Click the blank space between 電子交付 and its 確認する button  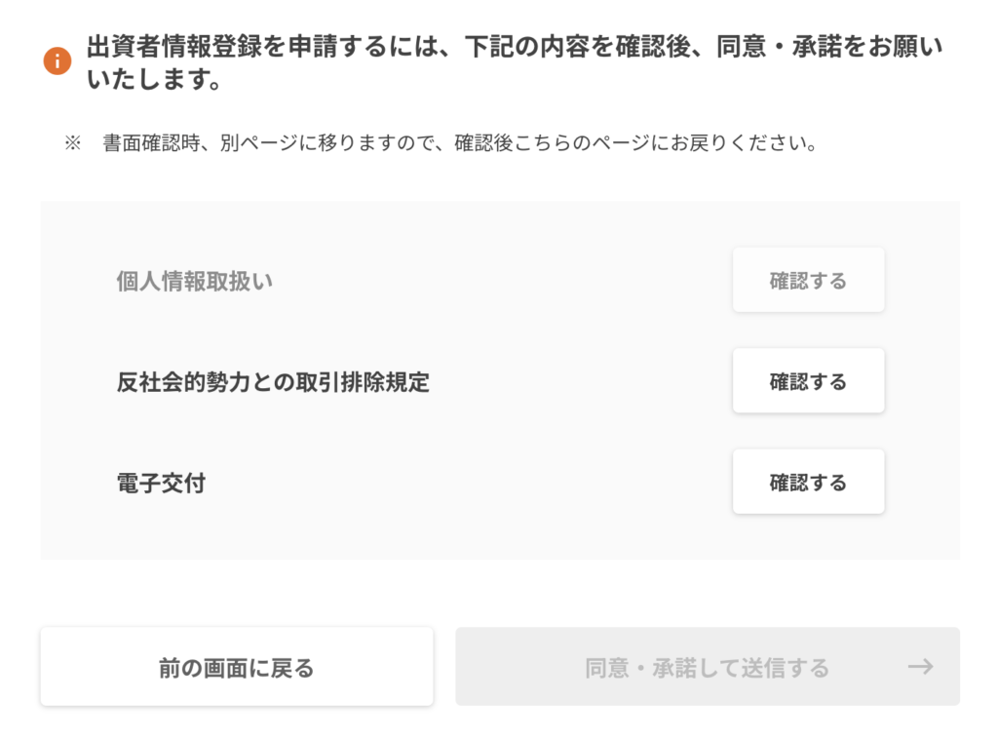tap(470, 483)
